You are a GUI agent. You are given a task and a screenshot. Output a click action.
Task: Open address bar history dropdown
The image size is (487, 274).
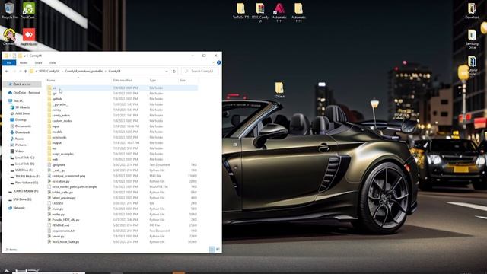(x=167, y=71)
